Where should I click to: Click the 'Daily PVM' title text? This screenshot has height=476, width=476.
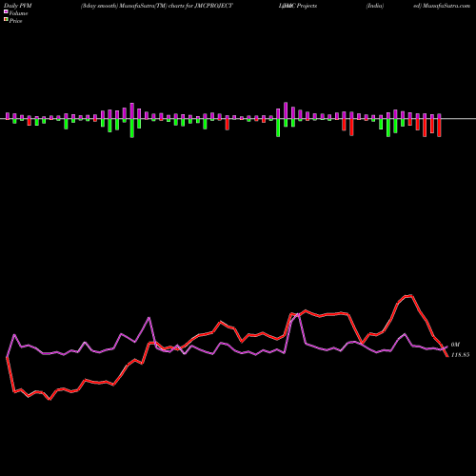point(18,6)
